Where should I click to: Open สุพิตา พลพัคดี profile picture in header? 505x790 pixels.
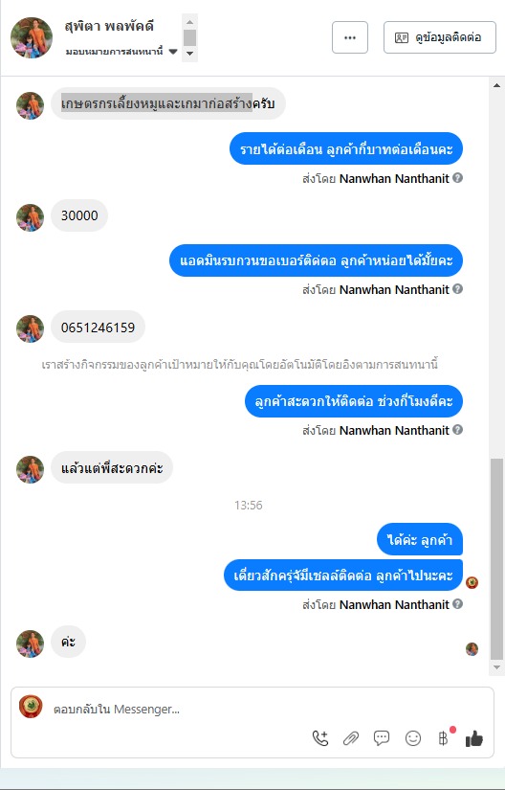[x=32, y=37]
